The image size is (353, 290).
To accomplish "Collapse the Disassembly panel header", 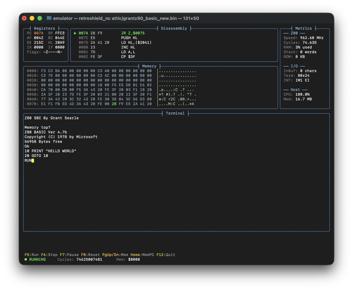I will (x=174, y=28).
